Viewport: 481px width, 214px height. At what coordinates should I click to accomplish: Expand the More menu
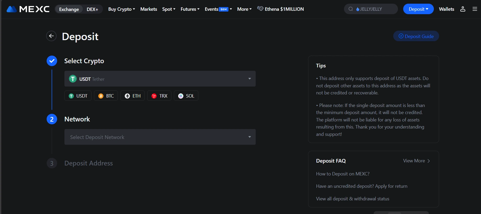(244, 9)
